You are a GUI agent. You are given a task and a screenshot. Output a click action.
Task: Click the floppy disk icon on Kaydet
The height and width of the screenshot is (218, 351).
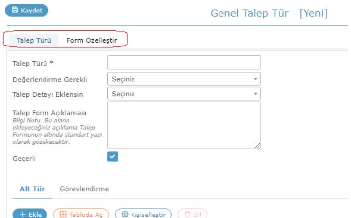click(15, 10)
